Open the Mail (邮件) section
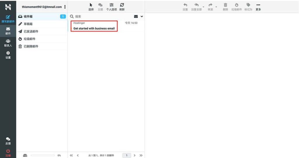 [8, 31]
